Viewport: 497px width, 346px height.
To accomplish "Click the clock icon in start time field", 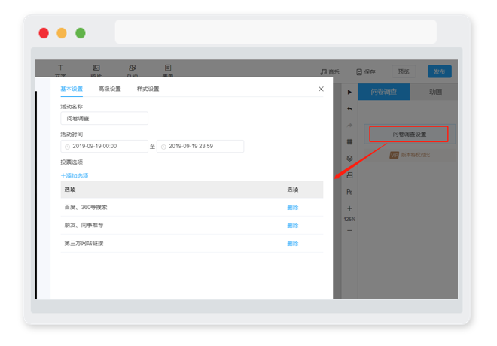I will tap(67, 147).
